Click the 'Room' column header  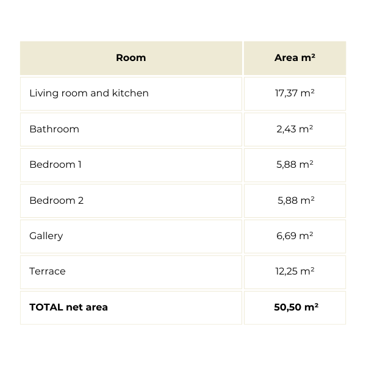(131, 58)
